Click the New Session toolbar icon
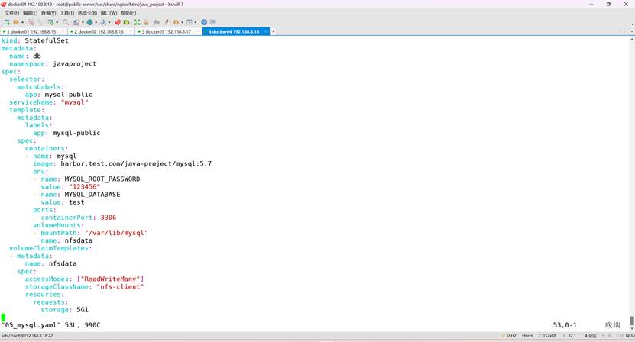The height and width of the screenshot is (342, 635). tap(7, 22)
